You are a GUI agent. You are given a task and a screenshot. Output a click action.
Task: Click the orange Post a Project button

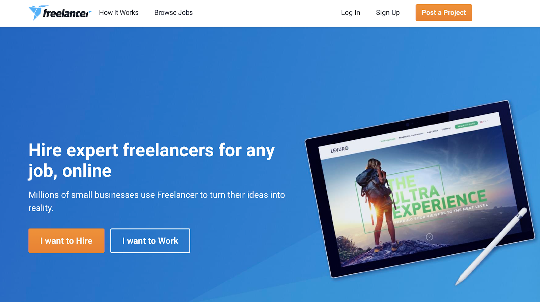click(x=444, y=13)
